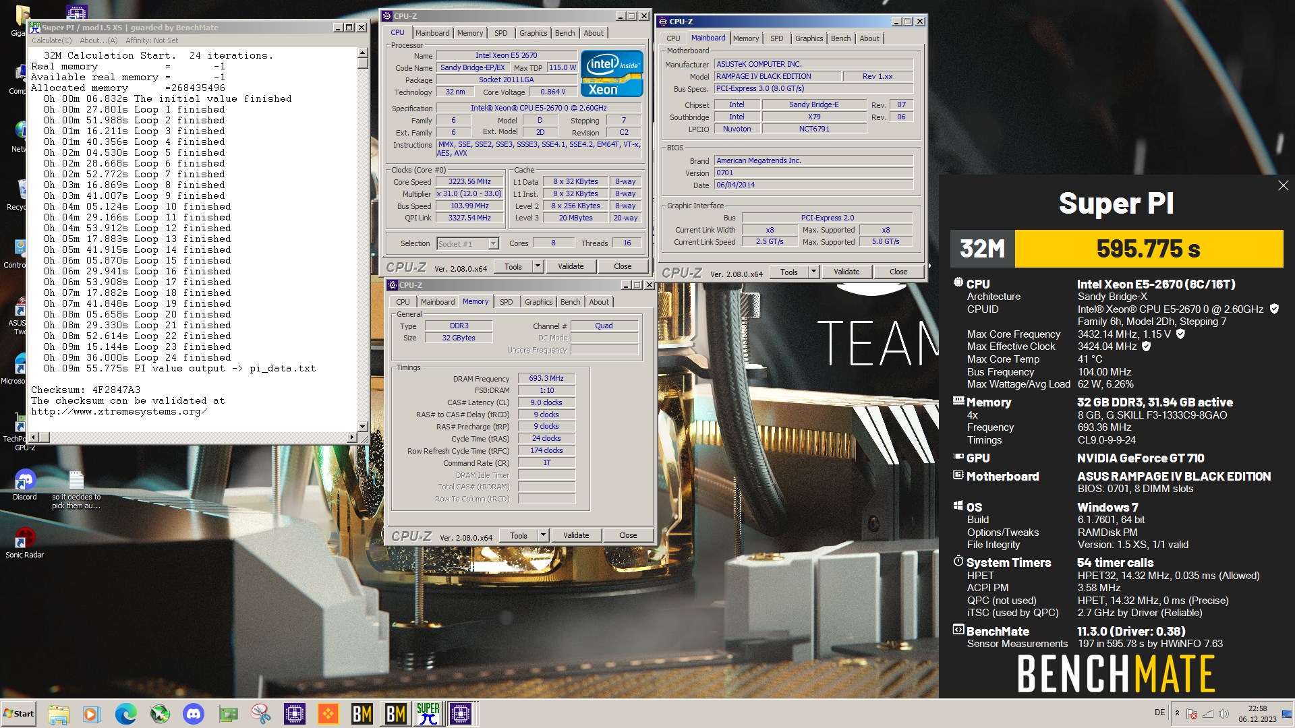Click the CPU-Z taskbar icon next to Super PI
1295x728 pixels.
[x=461, y=714]
